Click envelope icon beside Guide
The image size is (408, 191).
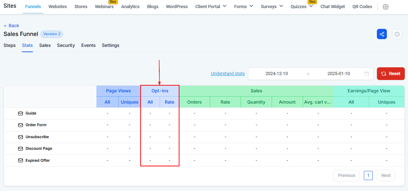(x=20, y=113)
